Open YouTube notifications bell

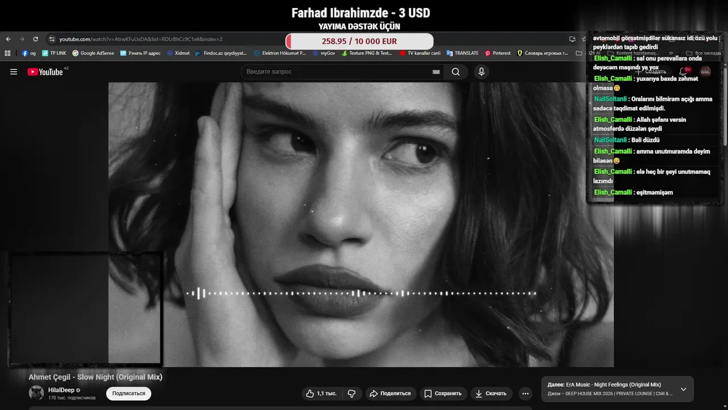[x=683, y=72]
